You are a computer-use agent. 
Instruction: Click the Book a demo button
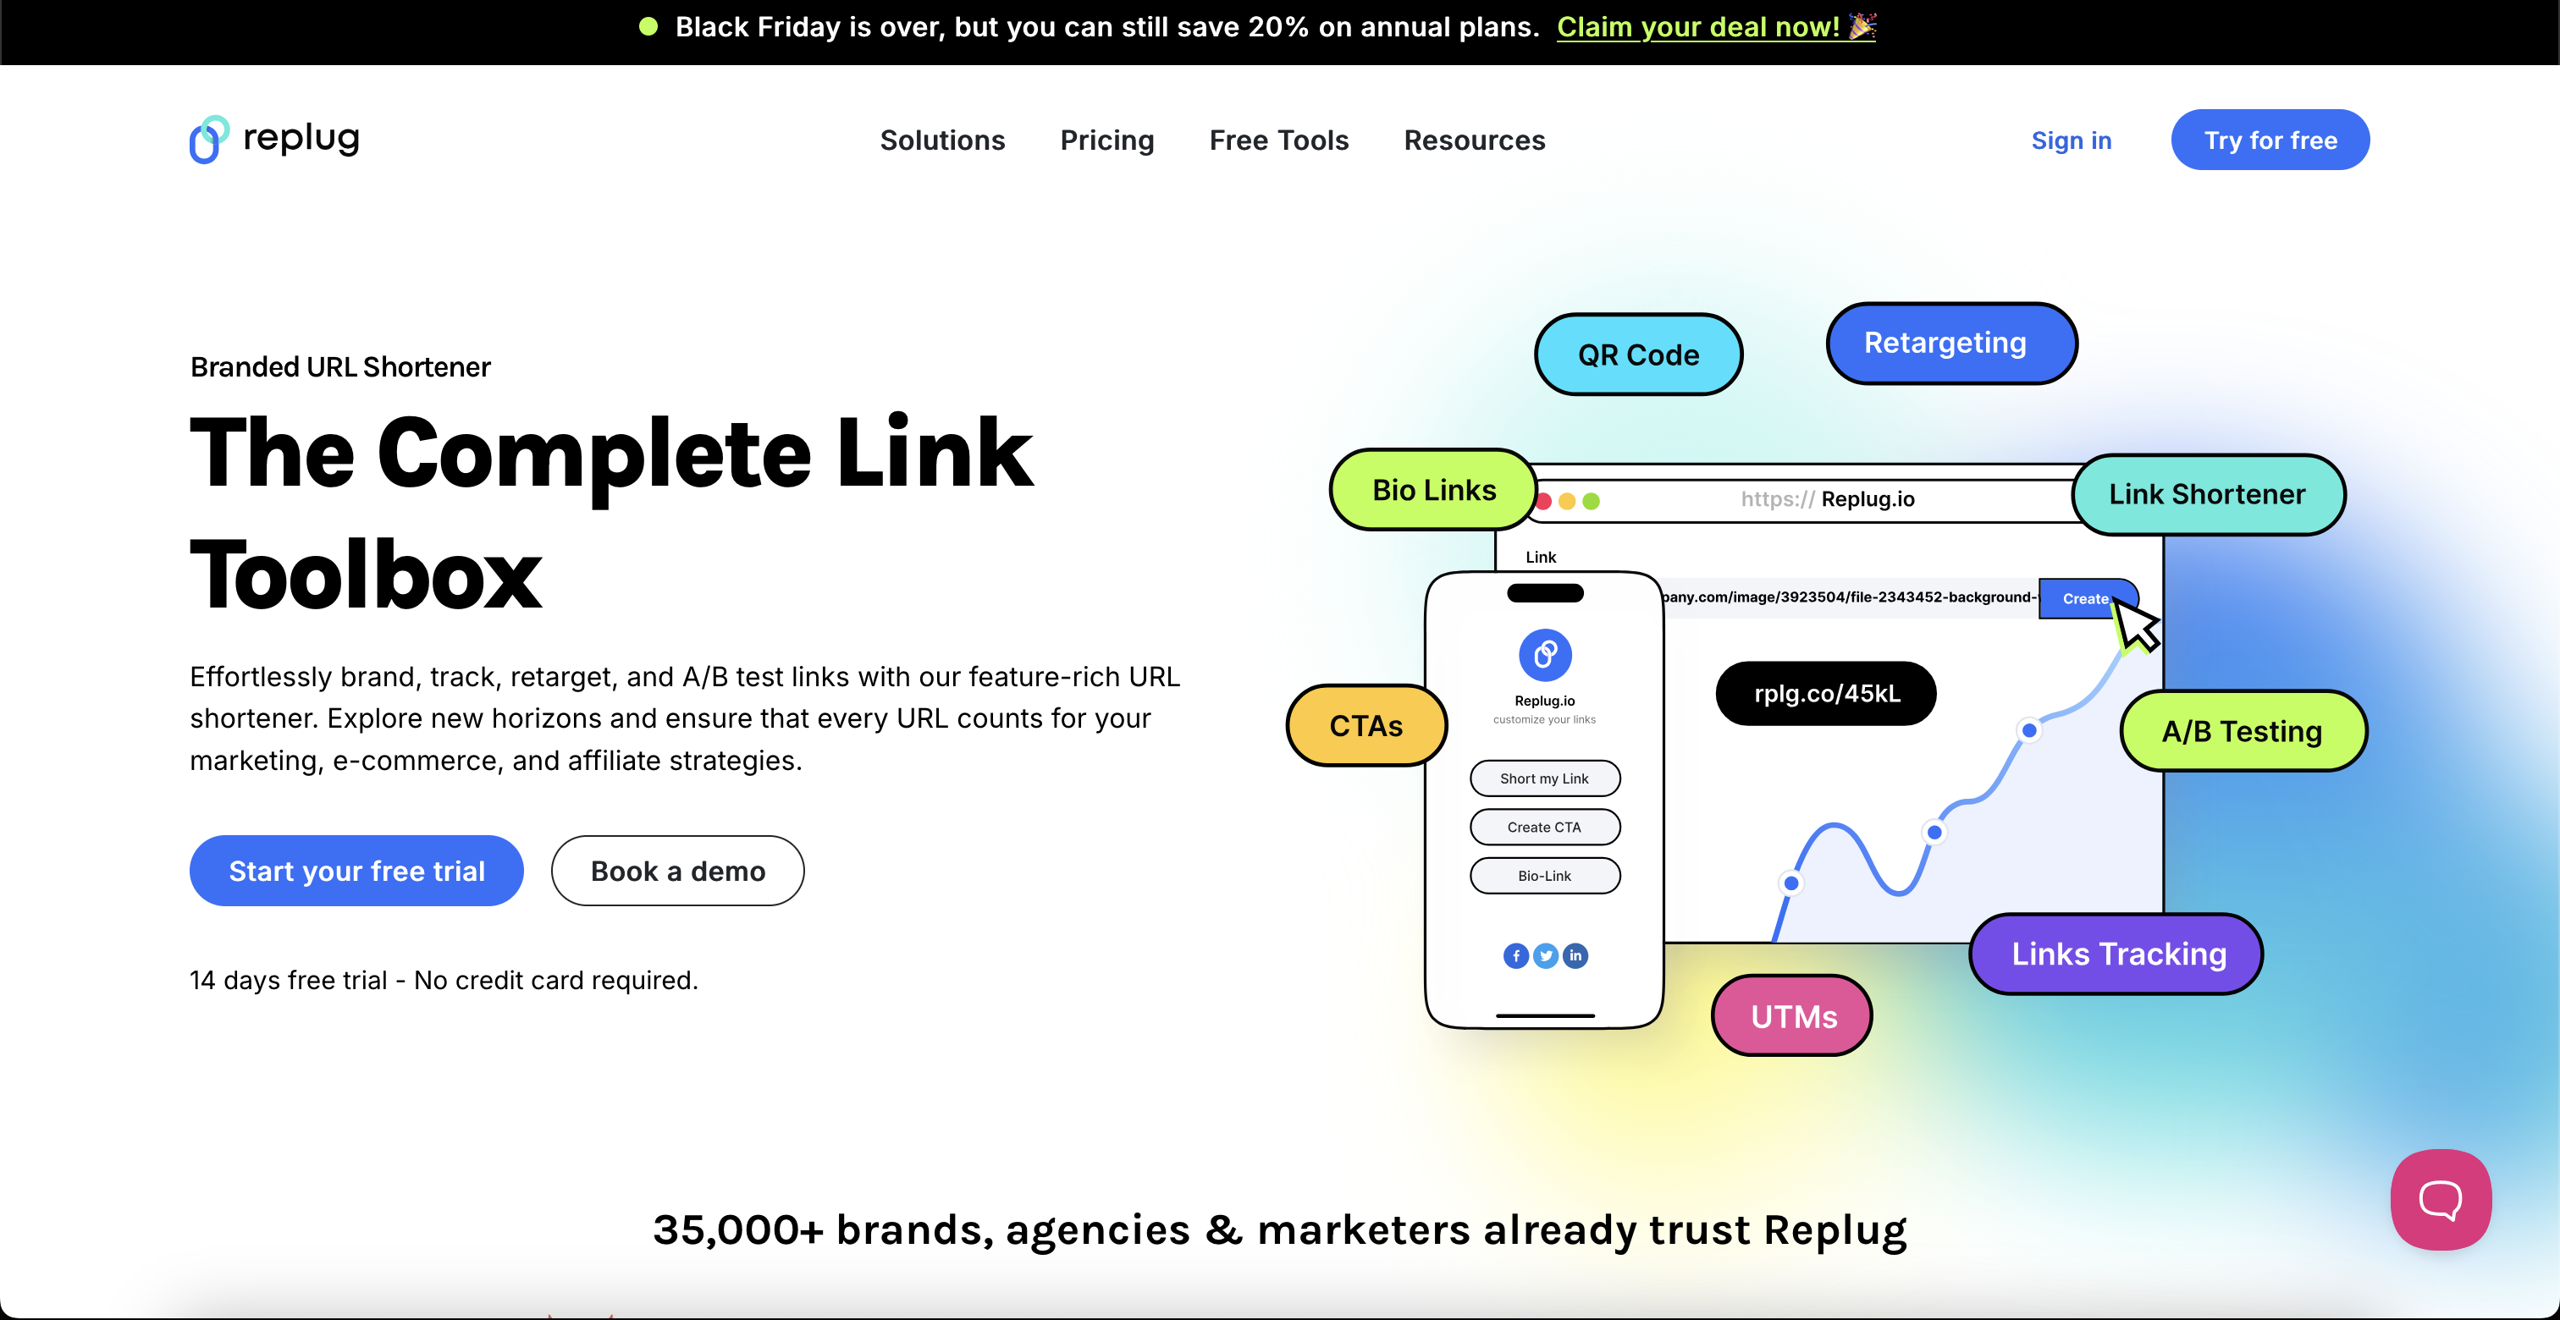(677, 871)
